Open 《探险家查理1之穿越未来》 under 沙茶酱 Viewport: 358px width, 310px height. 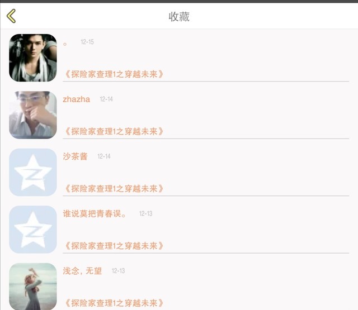[114, 189]
